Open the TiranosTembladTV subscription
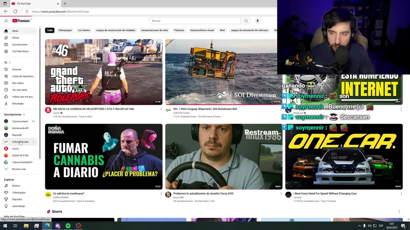The image size is (410, 230). [x=20, y=162]
